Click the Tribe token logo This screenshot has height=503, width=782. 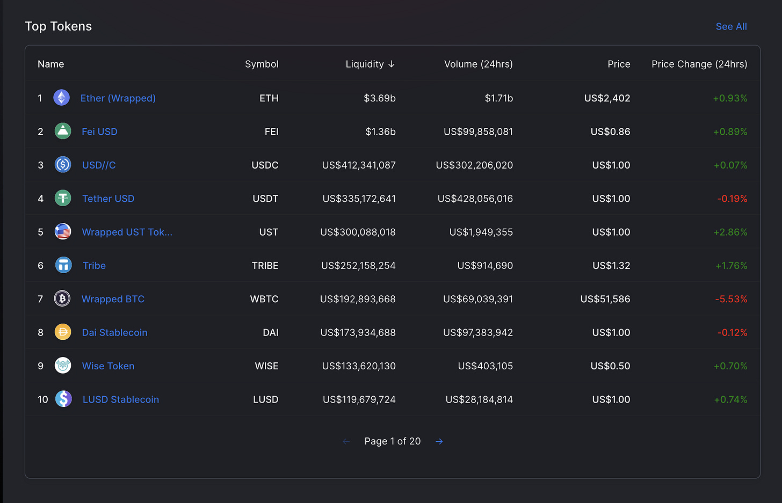coord(63,265)
